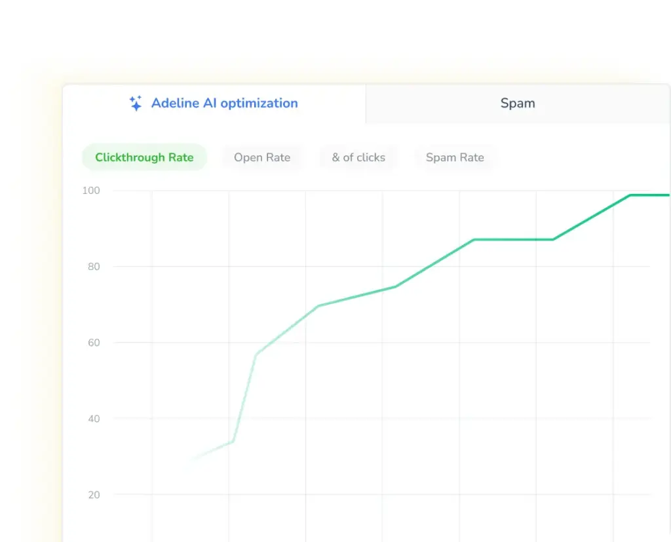Click the 20 axis label
The height and width of the screenshot is (542, 671).
pos(94,495)
